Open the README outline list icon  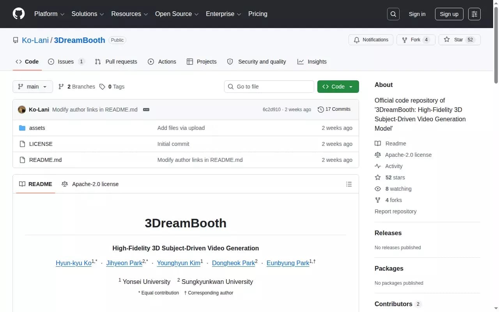point(349,184)
